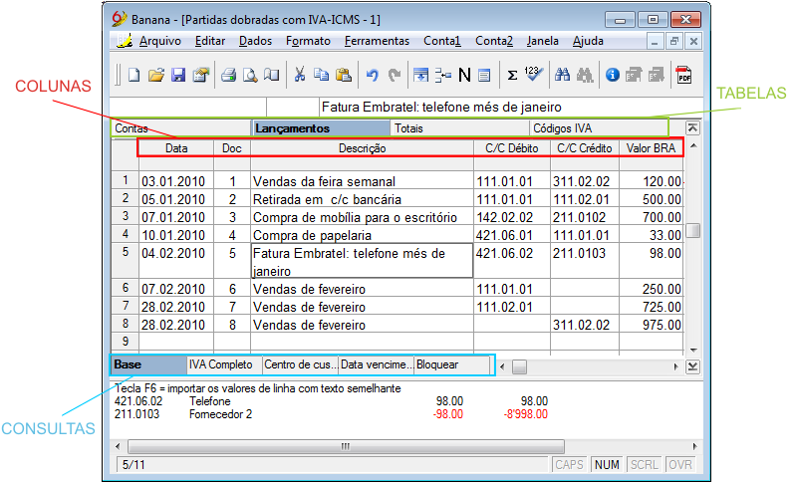Save the file with the floppy disk icon
The height and width of the screenshot is (482, 797).
(x=178, y=75)
